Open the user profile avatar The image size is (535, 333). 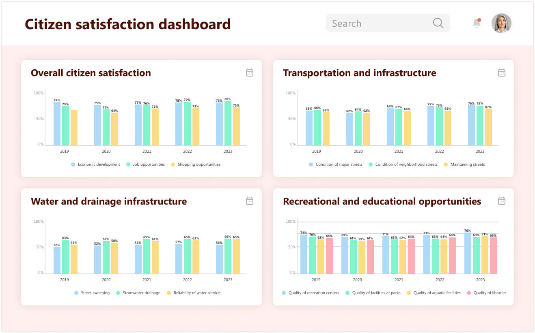(x=501, y=23)
